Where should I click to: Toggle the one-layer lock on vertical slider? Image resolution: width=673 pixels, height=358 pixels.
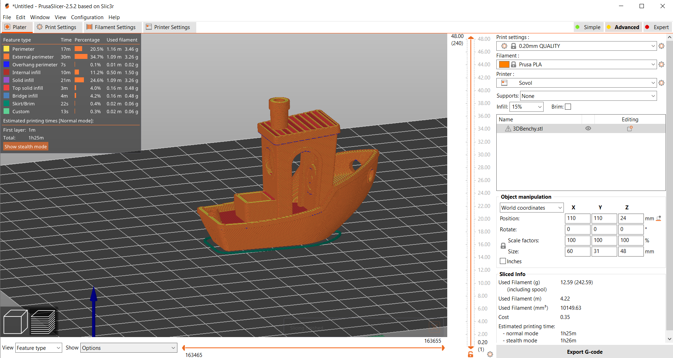pos(470,354)
